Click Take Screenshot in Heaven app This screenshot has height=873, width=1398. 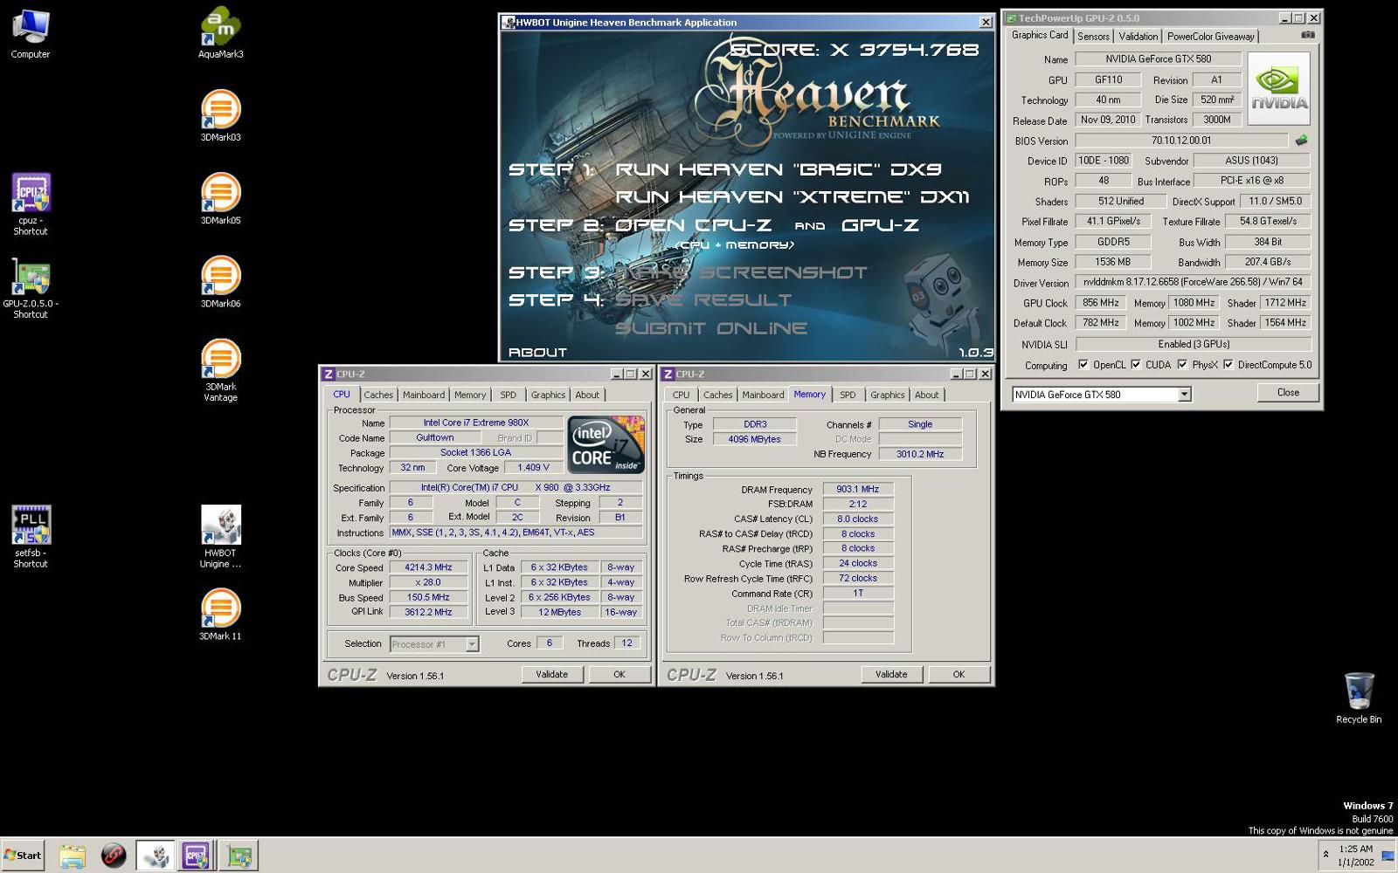coord(741,272)
